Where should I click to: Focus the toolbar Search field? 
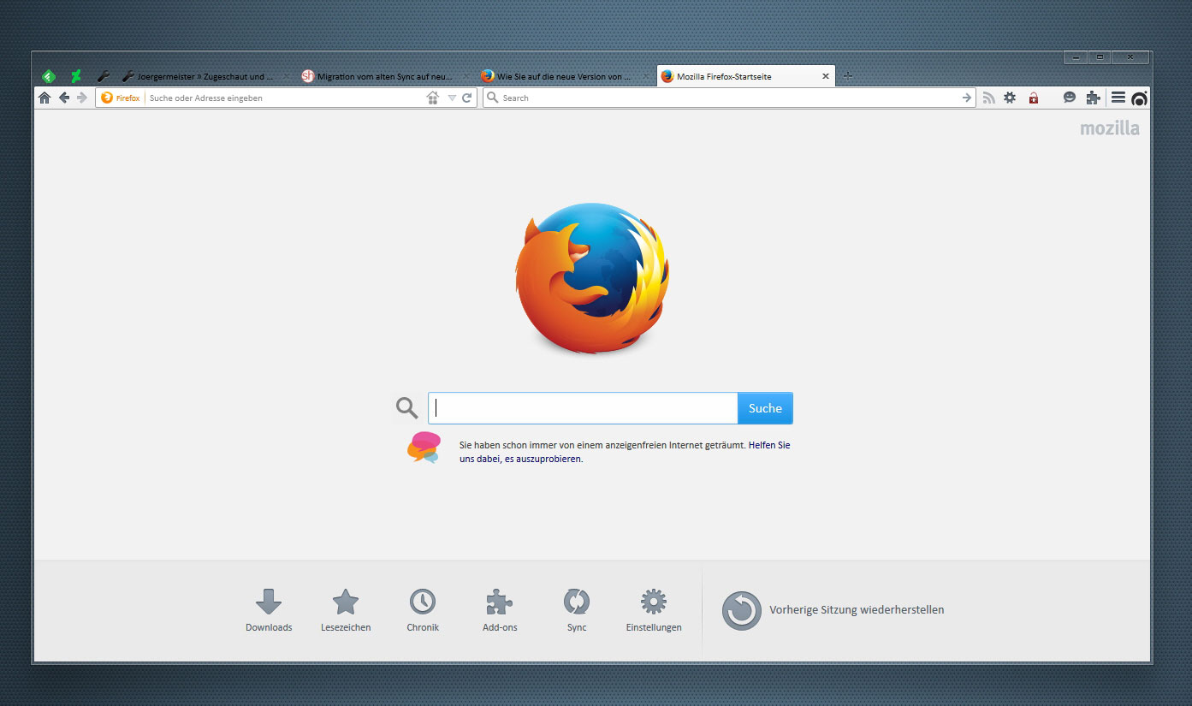click(x=730, y=98)
